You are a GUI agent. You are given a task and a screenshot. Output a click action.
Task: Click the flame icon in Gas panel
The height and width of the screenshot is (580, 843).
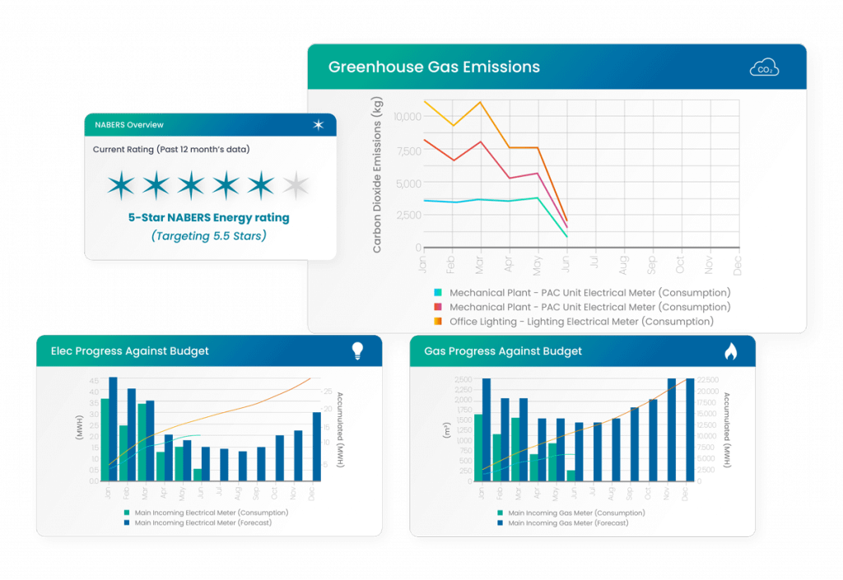(730, 351)
